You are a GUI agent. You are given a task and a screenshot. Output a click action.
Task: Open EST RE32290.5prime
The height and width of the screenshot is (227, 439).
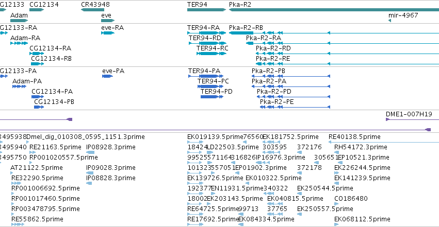[x=16, y=183]
